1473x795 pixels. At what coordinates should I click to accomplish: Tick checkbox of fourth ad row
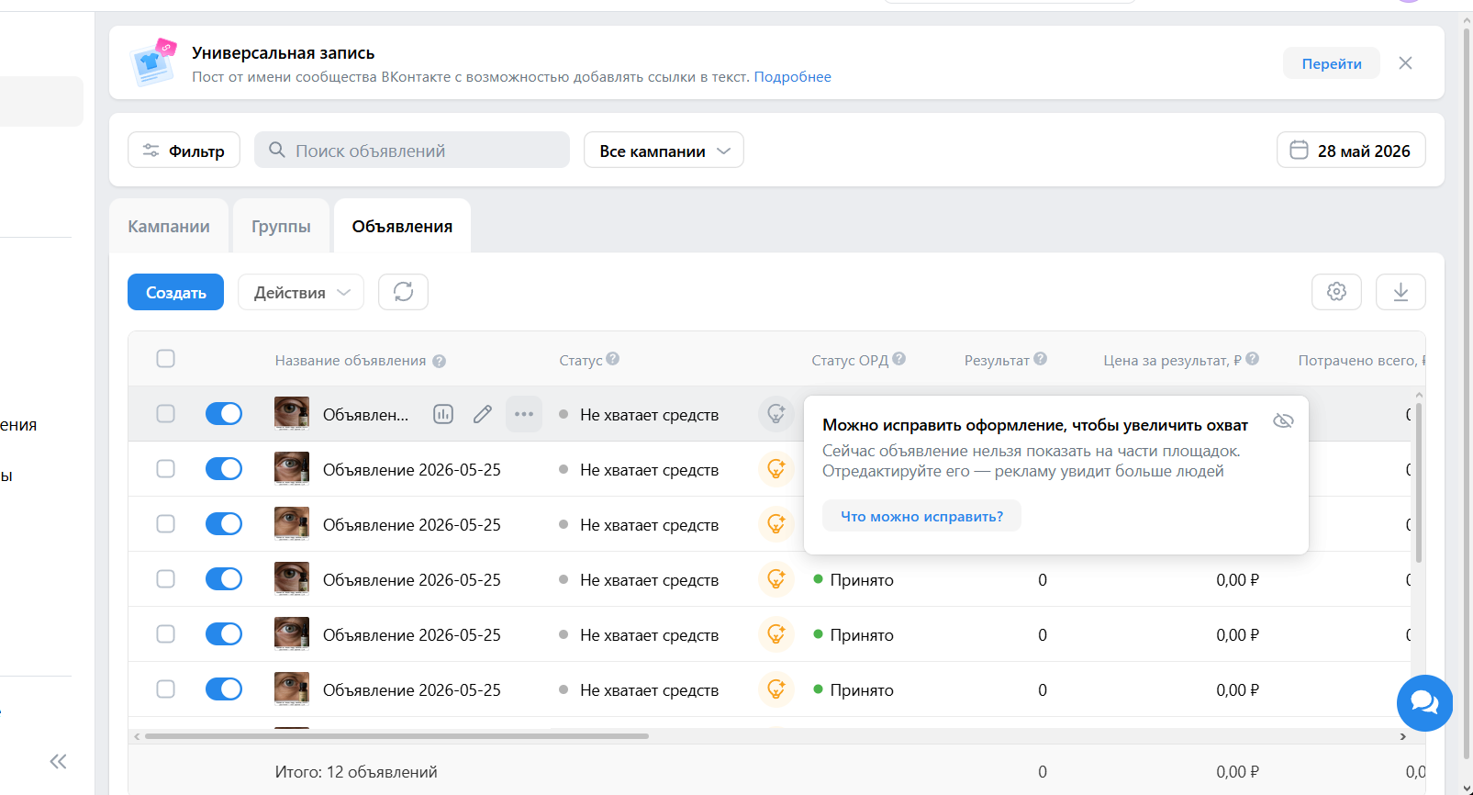click(x=165, y=579)
